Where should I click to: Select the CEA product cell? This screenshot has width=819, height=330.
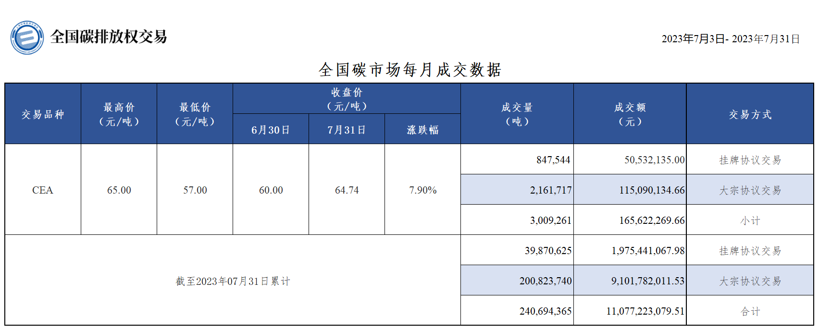[43, 190]
